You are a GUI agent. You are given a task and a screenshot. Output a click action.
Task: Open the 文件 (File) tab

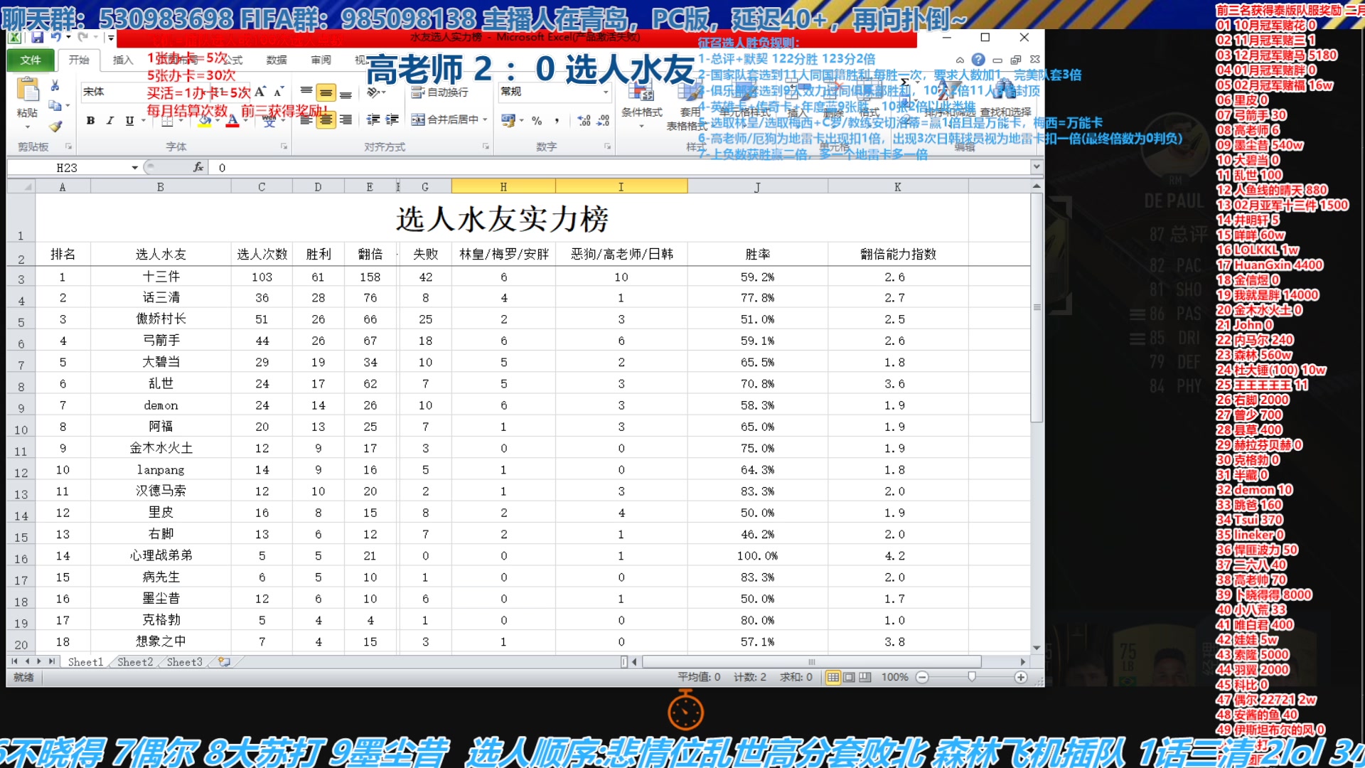[x=31, y=60]
